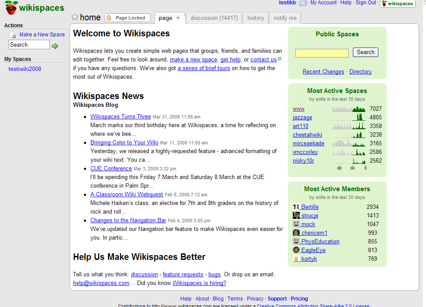Open Bringing Color to Your Wiki post

tap(124, 143)
